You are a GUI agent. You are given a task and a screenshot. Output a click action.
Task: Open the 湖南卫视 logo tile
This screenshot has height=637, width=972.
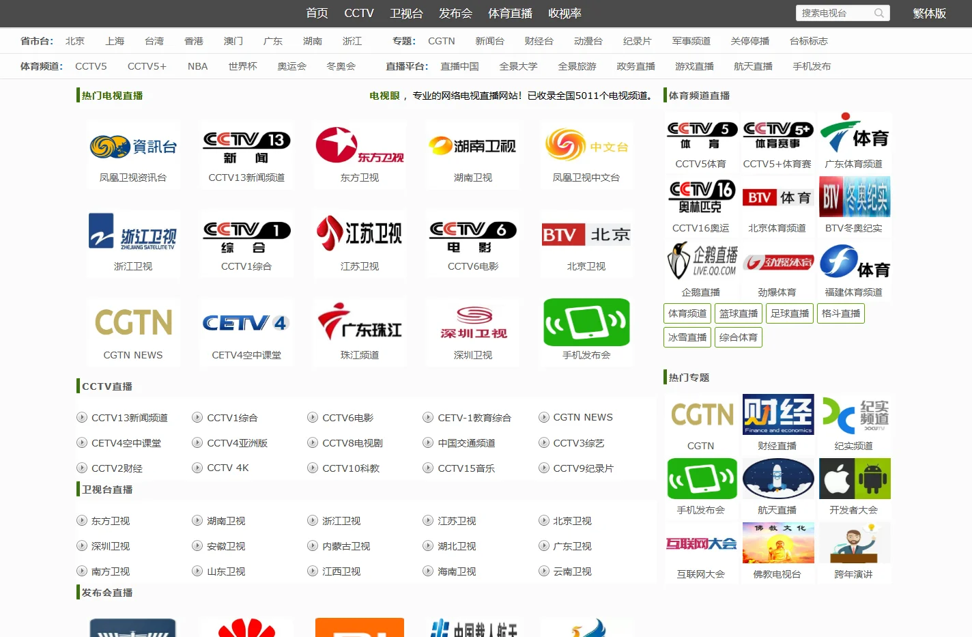473,146
